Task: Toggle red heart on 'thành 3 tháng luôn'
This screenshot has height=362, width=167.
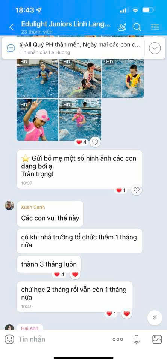Action: click(x=75, y=274)
